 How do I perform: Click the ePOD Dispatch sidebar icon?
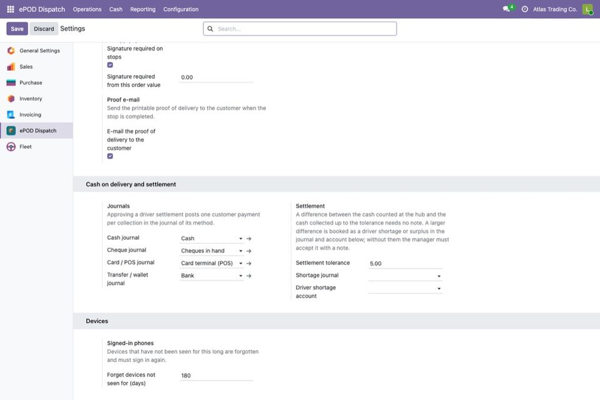(x=11, y=131)
